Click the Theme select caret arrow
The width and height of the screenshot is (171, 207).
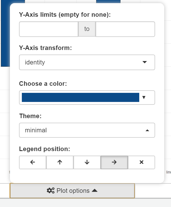point(147,131)
